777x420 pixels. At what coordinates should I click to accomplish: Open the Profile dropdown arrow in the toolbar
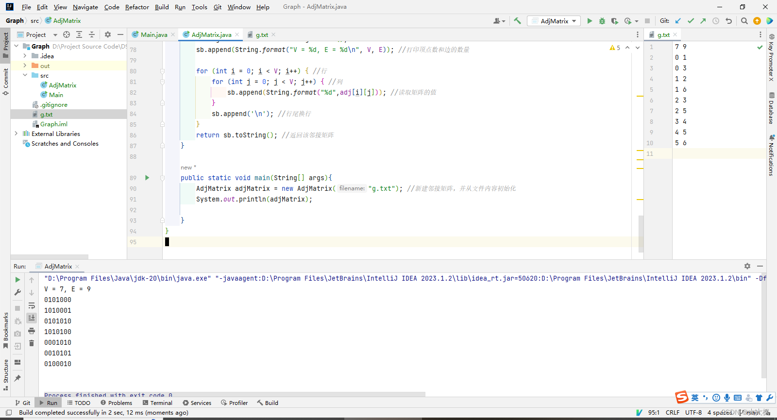point(636,21)
